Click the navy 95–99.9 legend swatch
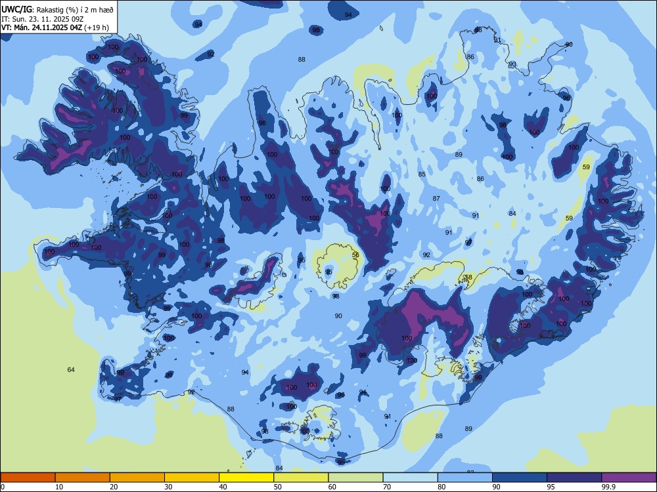This screenshot has height=492, width=657. (x=574, y=478)
